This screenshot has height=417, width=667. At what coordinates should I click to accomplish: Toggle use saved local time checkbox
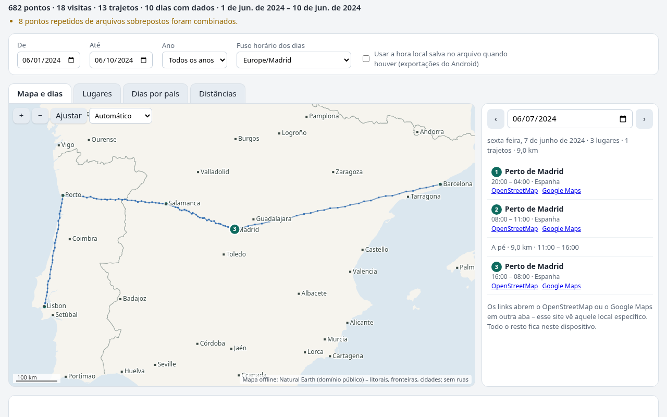click(366, 59)
